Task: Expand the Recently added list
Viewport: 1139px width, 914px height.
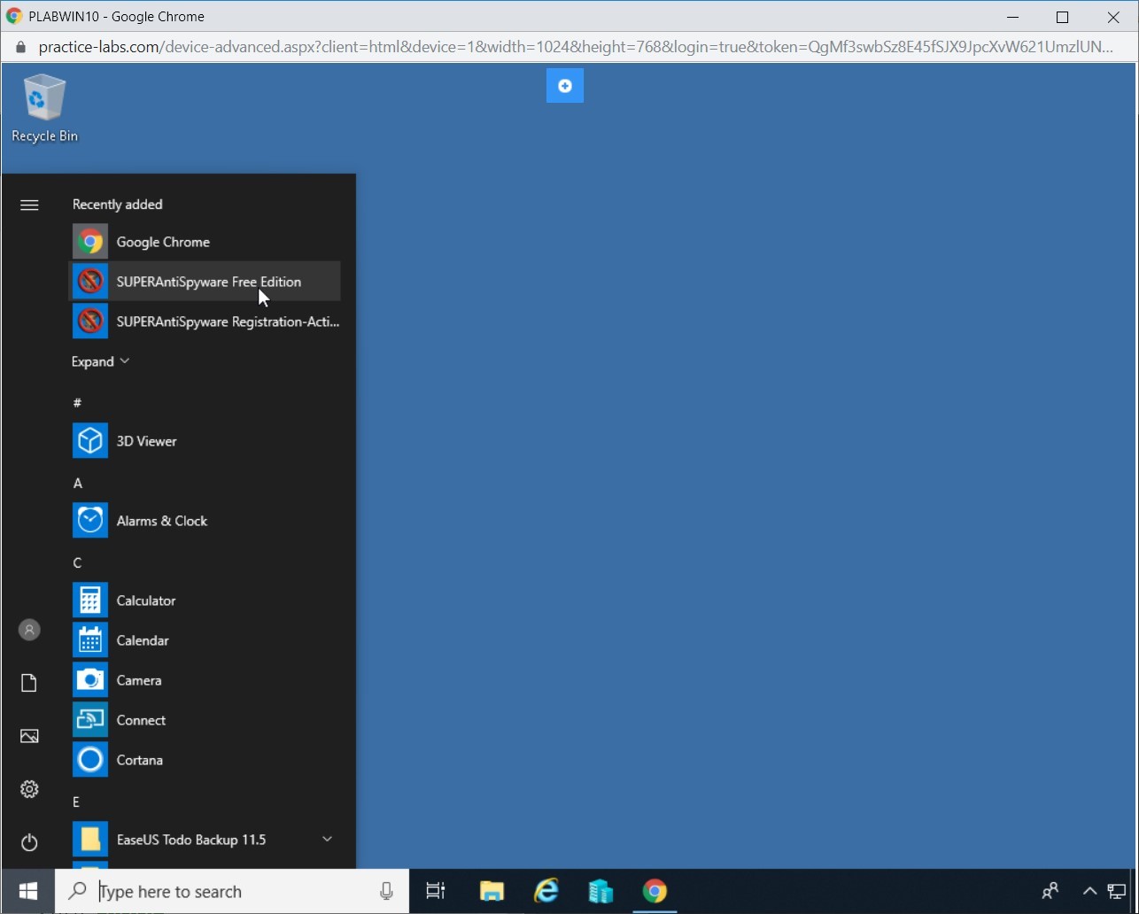Action: [100, 361]
